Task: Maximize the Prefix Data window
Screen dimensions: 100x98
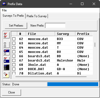Action: click(82, 4)
